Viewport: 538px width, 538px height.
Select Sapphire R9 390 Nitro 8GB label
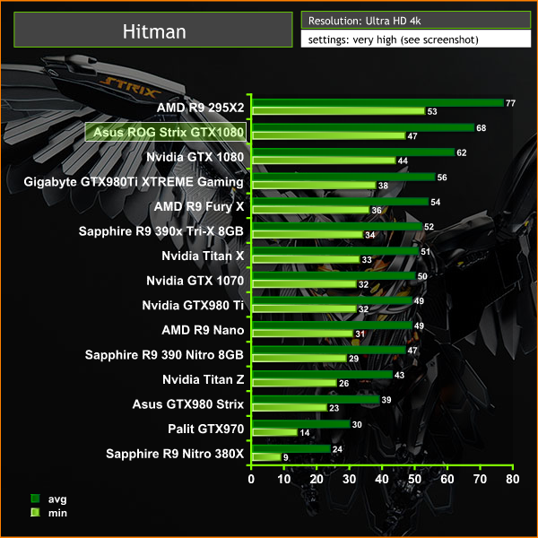coord(164,355)
